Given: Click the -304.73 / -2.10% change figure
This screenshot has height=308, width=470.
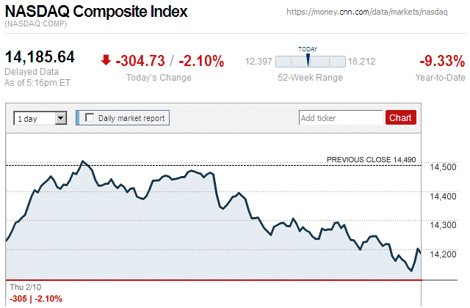Looking at the screenshot, I should point(170,61).
